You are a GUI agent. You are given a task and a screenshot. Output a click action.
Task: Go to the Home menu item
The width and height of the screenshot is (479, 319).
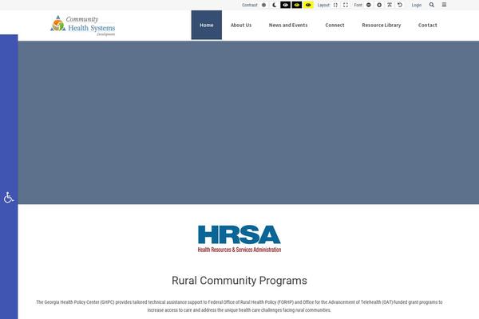[207, 25]
